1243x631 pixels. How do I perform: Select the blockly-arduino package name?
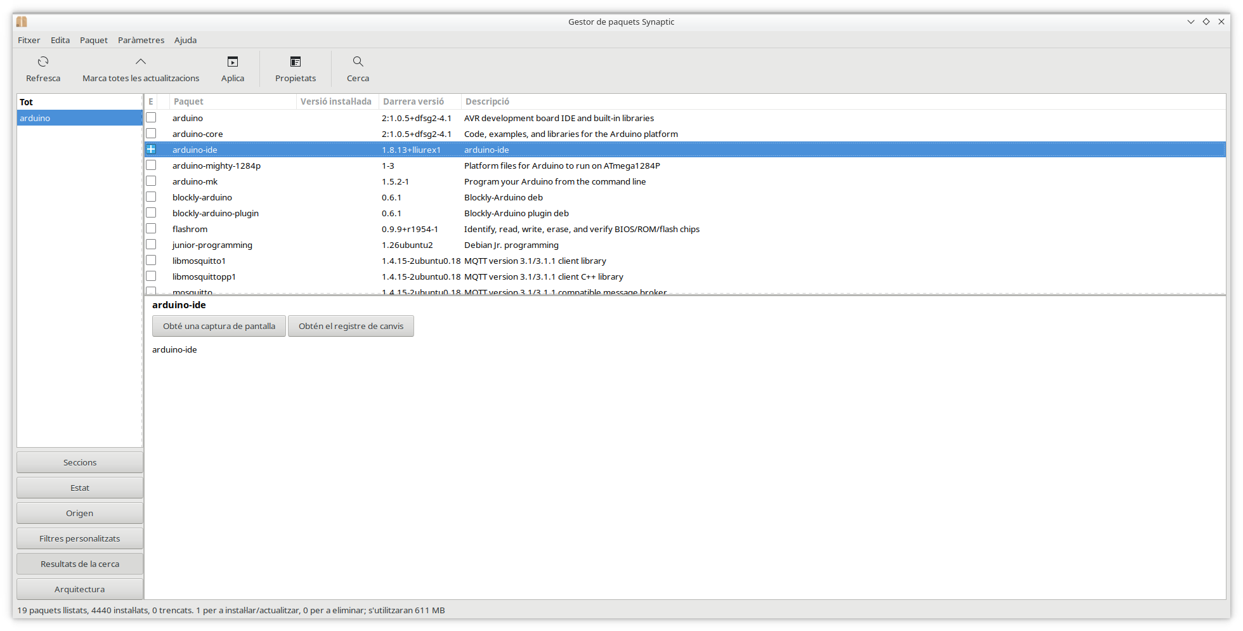[202, 197]
